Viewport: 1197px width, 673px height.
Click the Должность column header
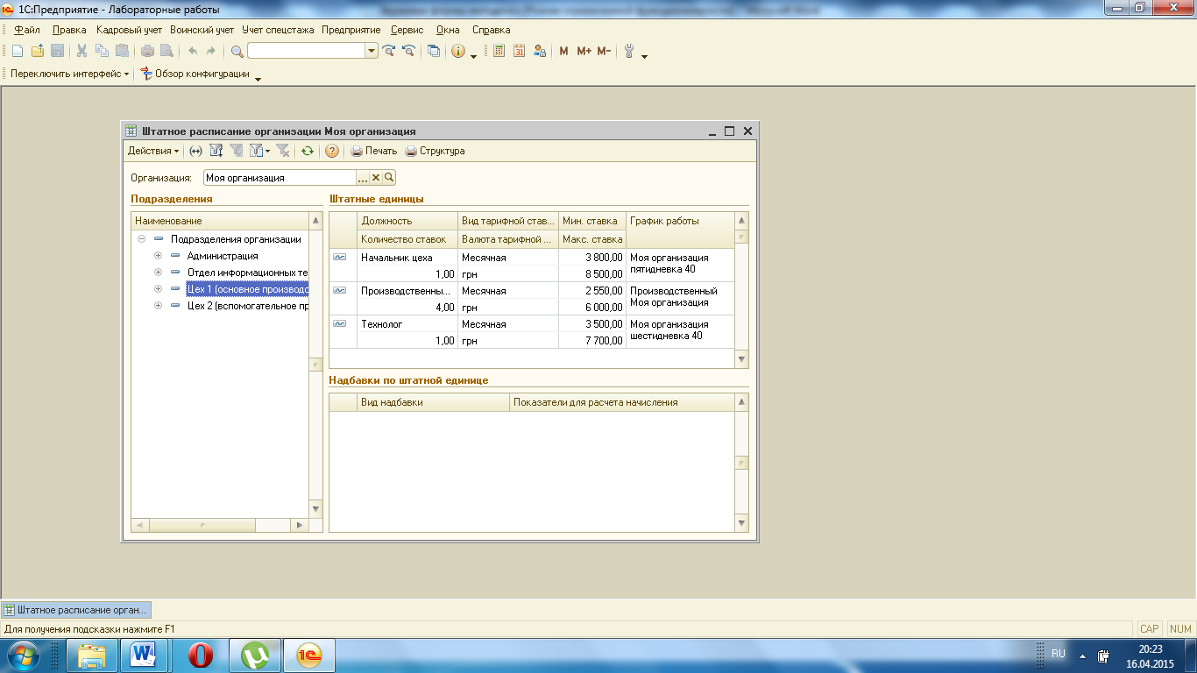click(407, 221)
